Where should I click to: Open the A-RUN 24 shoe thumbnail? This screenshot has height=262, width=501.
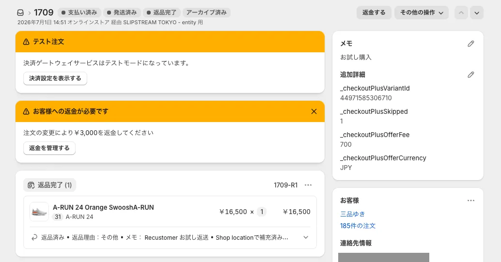click(x=39, y=212)
